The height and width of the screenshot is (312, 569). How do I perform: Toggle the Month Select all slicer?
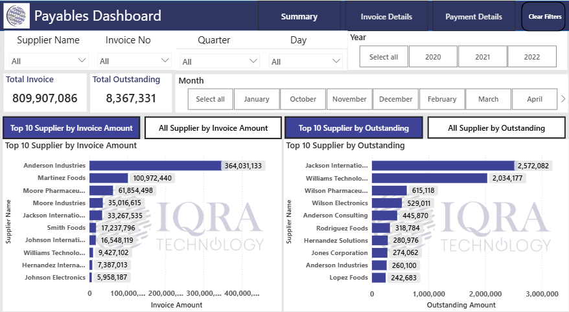point(210,99)
